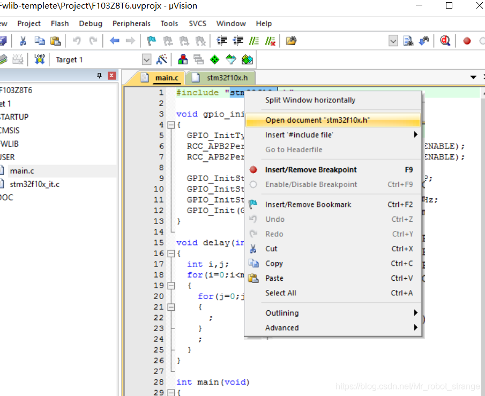This screenshot has height=396, width=485.
Task: Collapse inner block at line 21
Action: pyautogui.click(x=171, y=307)
